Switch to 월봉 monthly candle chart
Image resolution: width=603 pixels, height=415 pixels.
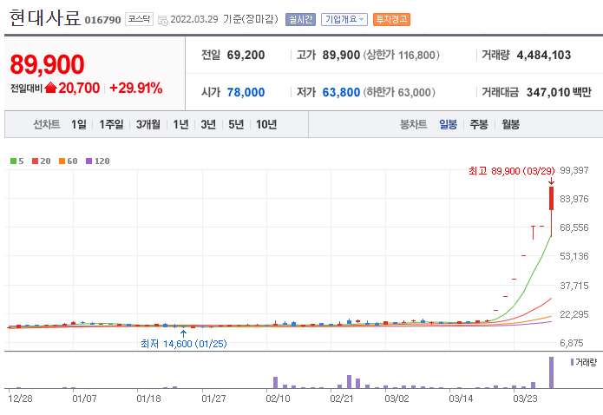[511, 124]
